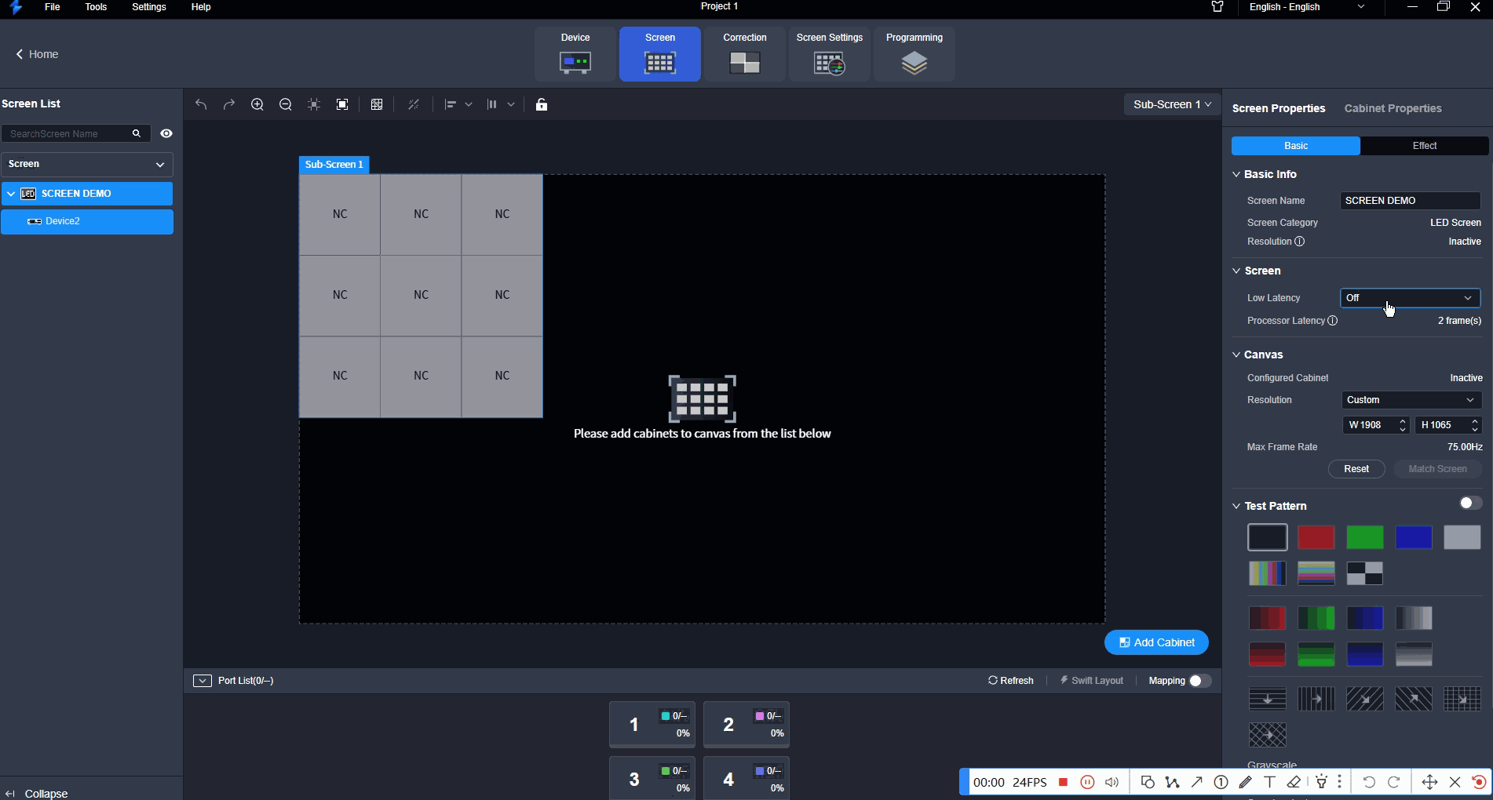Redo the canvas action in top toolbar
Image resolution: width=1493 pixels, height=800 pixels.
[x=229, y=104]
